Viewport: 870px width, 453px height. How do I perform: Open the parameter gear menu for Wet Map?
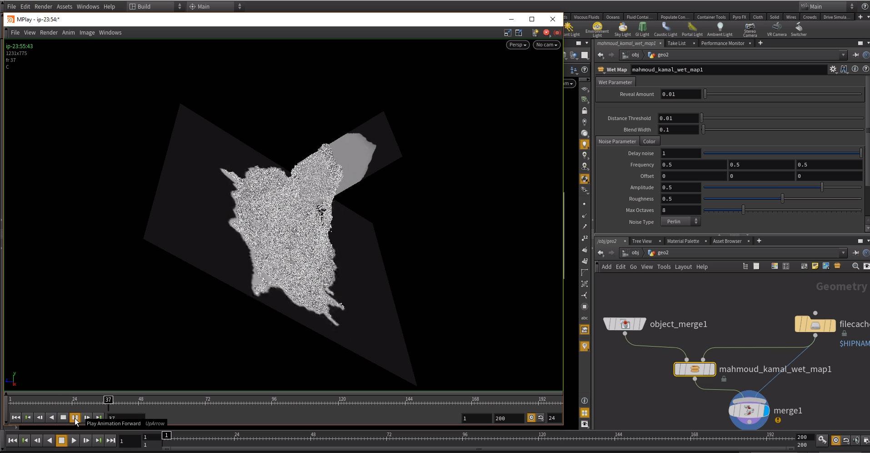coord(833,69)
